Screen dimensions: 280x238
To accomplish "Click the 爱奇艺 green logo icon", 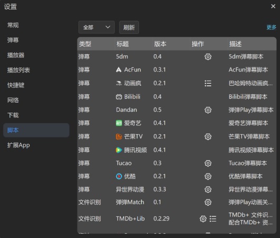I will [119, 123].
